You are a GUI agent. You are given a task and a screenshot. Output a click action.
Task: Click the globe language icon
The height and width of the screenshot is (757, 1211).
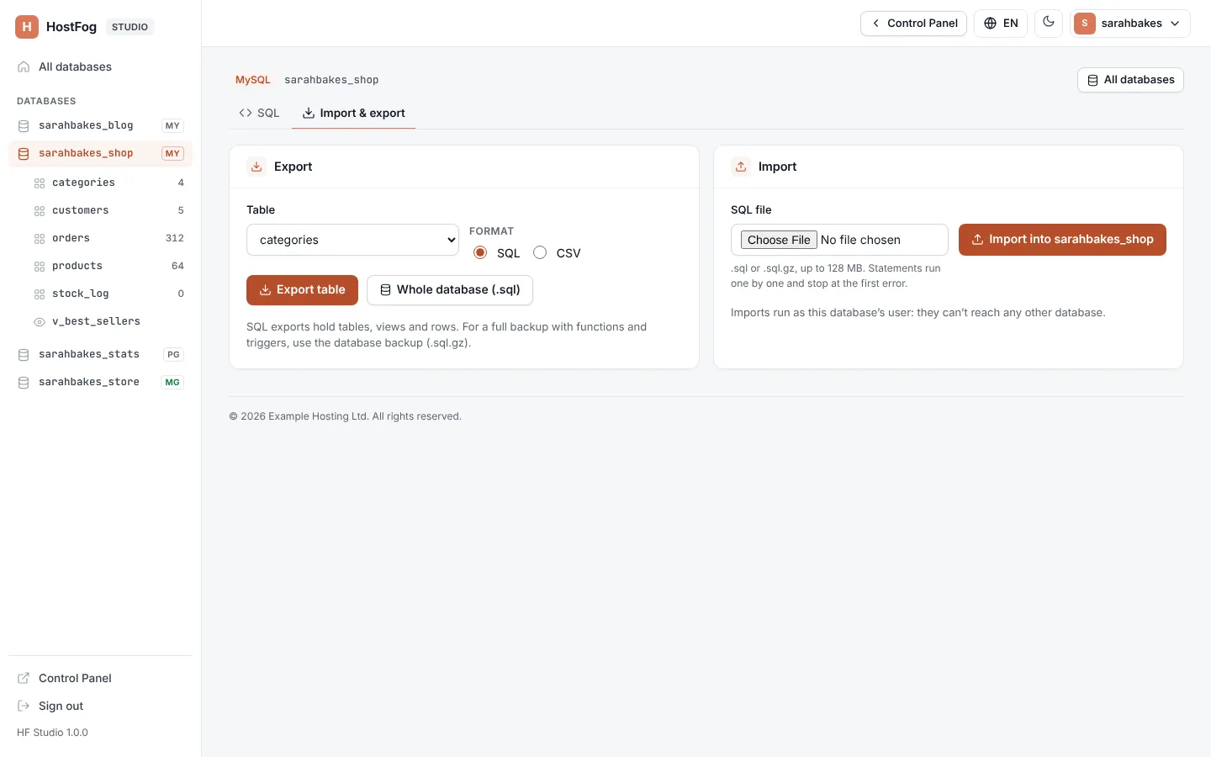[990, 24]
